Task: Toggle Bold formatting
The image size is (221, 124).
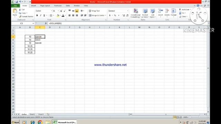Action: pos(37,15)
